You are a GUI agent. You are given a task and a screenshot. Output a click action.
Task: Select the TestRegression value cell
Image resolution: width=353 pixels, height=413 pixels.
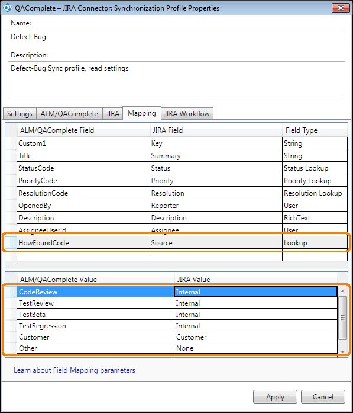click(96, 326)
